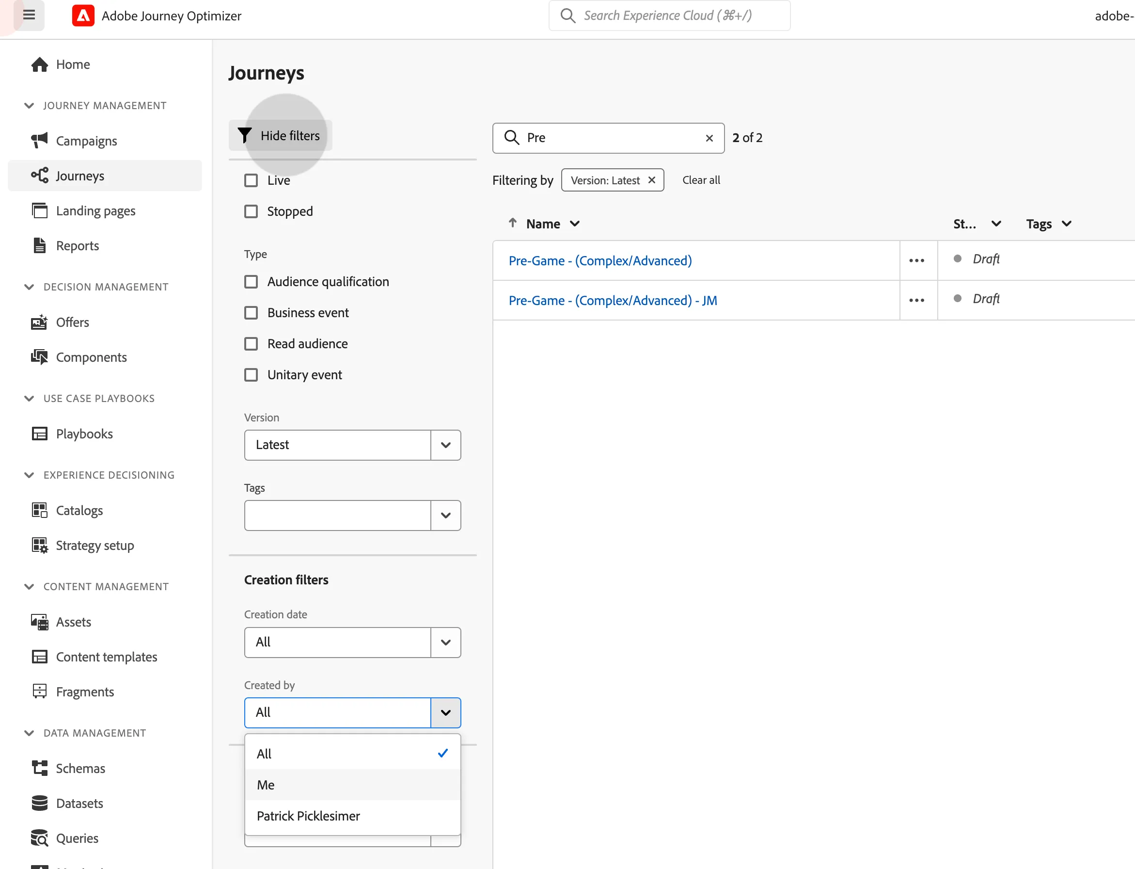Remove the Version: Latest filter chip

point(652,180)
